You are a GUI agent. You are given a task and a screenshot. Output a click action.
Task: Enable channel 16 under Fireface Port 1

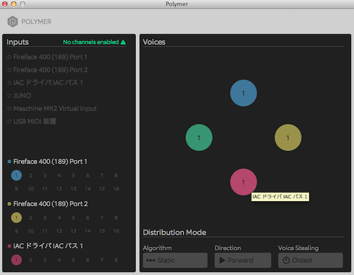(x=116, y=189)
